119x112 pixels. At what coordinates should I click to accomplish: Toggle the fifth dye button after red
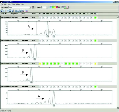pos(59,7)
